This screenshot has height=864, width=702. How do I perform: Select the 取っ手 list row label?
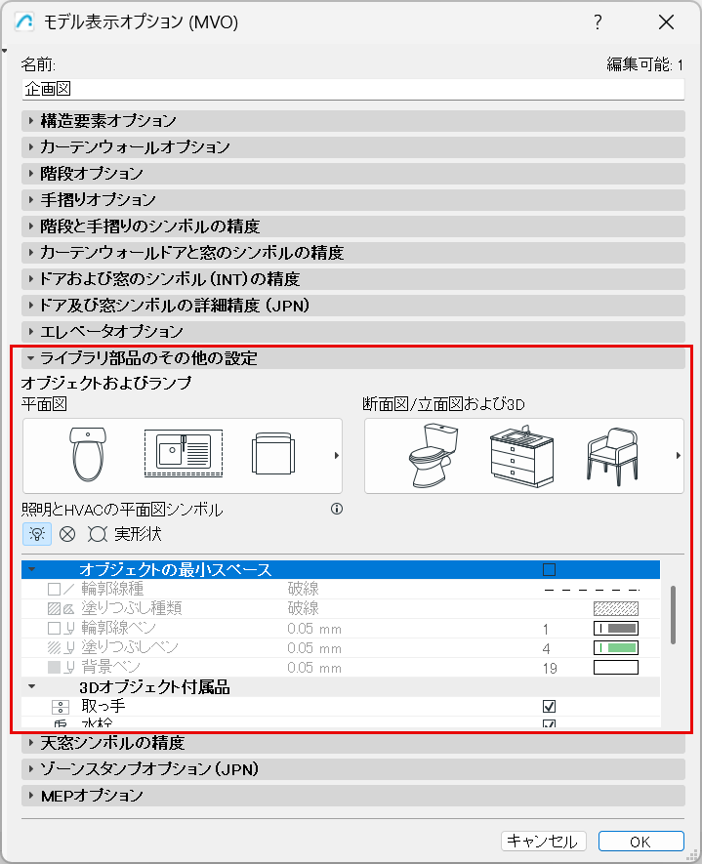pos(103,706)
